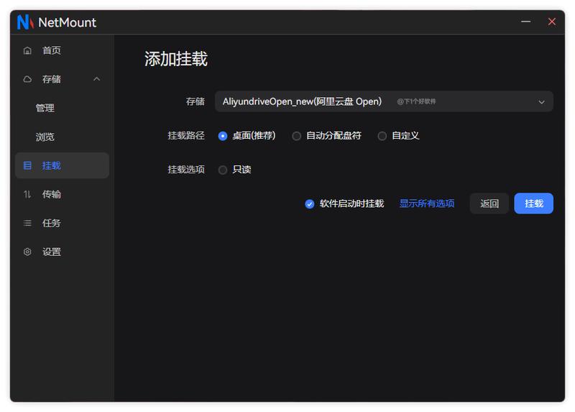Click the settings gear icon

tap(27, 252)
